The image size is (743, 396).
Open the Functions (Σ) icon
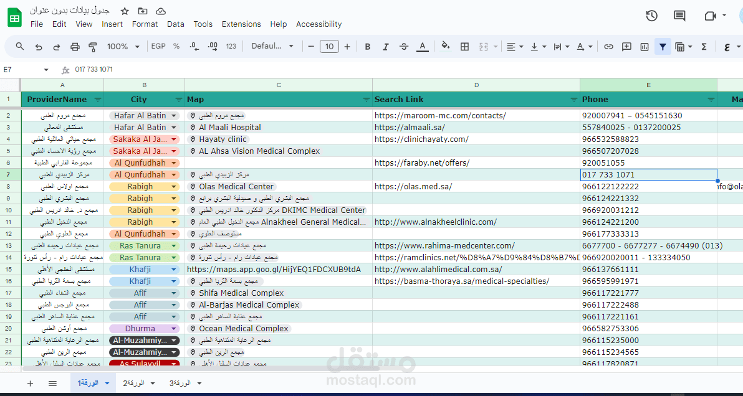pyautogui.click(x=706, y=47)
